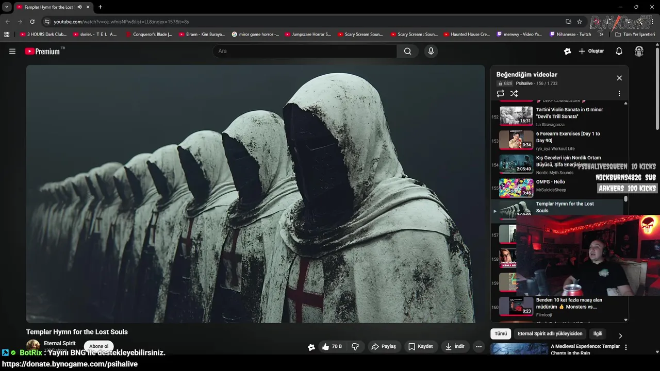Click the main video player frame
The height and width of the screenshot is (371, 660).
pyautogui.click(x=256, y=194)
